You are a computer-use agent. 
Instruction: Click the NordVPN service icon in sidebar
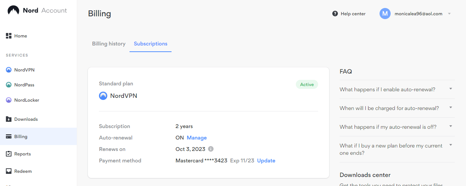[x=9, y=70]
